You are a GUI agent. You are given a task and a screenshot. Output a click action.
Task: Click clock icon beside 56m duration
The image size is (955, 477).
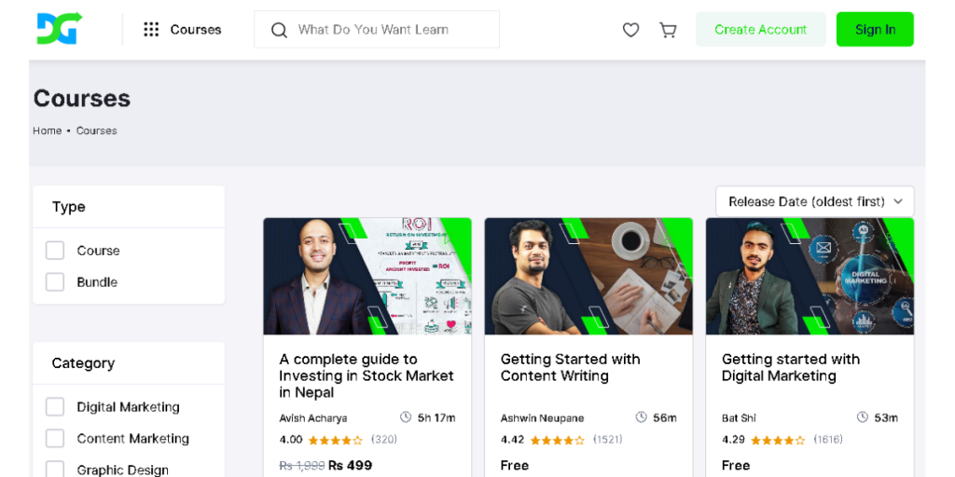coord(641,417)
